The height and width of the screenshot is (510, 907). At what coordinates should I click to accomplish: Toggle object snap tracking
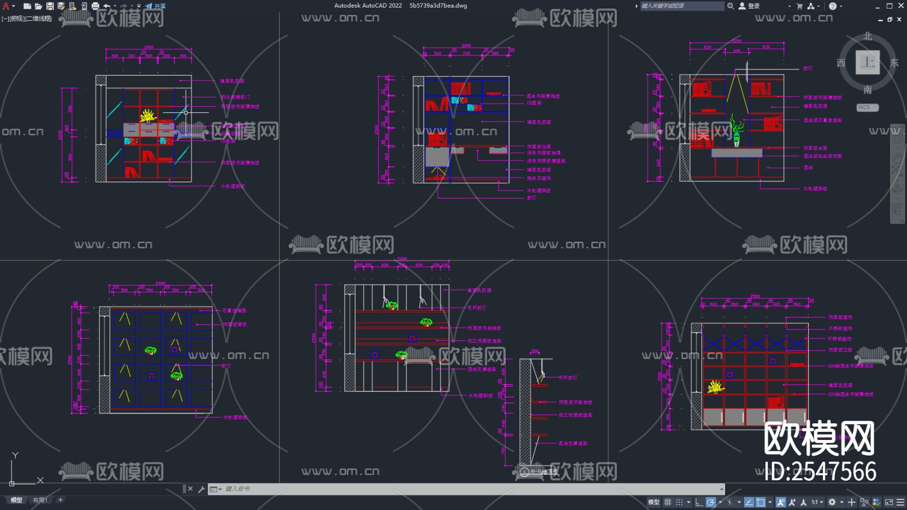click(x=749, y=502)
